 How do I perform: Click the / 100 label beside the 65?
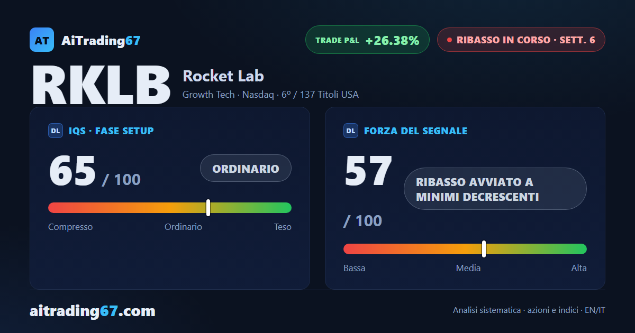pyautogui.click(x=121, y=180)
